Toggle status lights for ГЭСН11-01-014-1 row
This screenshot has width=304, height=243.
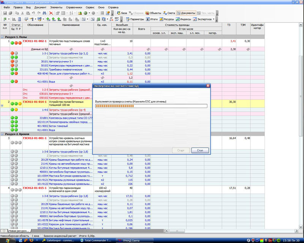16,103
